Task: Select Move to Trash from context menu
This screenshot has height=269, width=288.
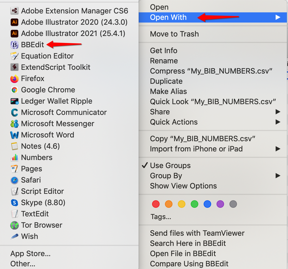Action: point(174,34)
